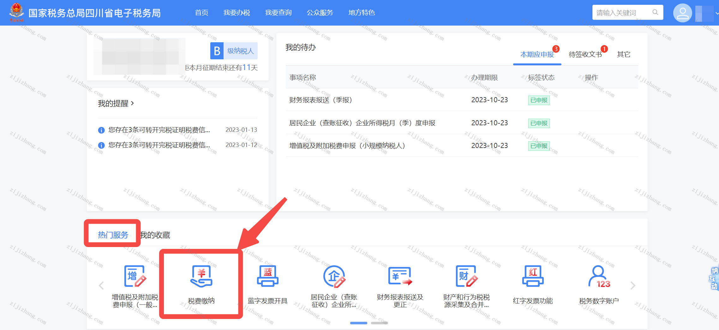
Task: Expand the user account dropdown arrow
Action: coord(717,13)
